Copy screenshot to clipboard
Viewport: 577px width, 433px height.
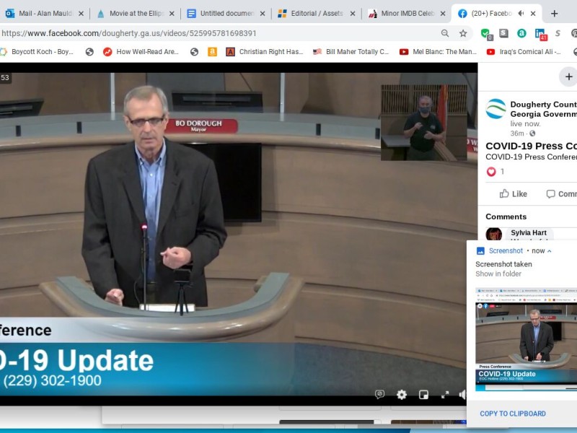tap(513, 414)
